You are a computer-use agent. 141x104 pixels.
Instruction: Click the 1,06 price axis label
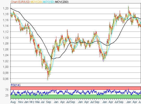[x=6, y=49]
